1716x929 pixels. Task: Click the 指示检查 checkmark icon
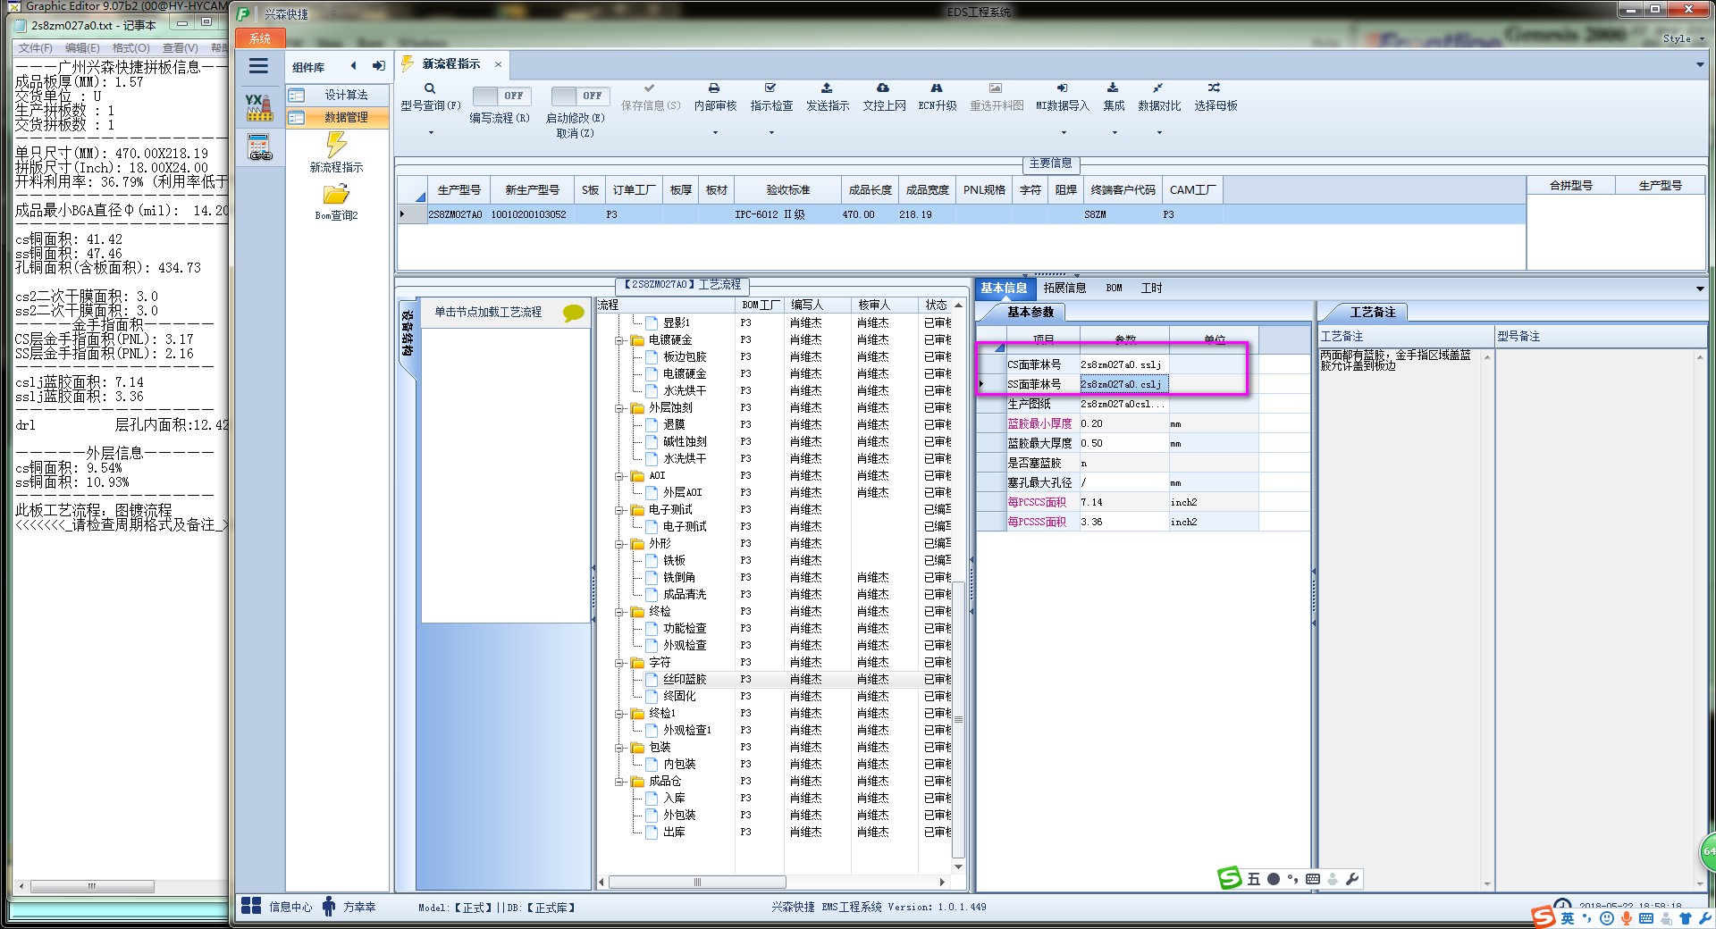coord(770,88)
